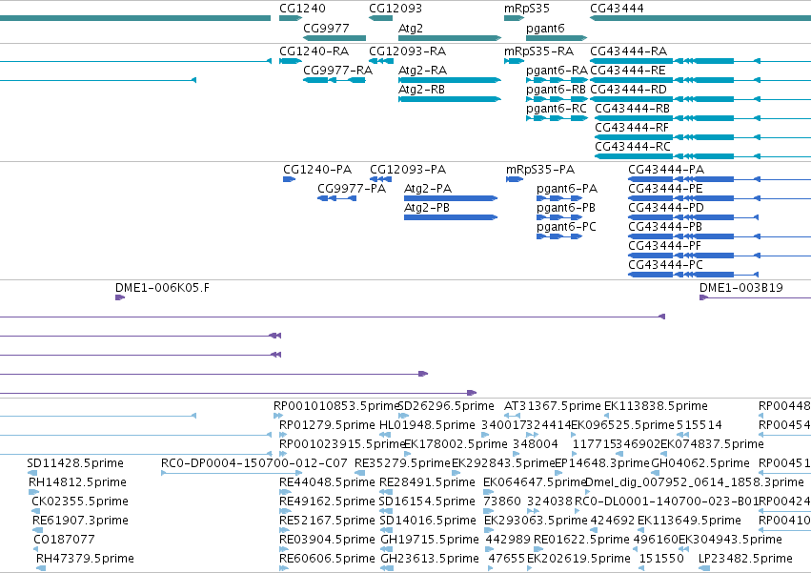Select EST RE35279.5prime
Viewport: 811px width, 573px height.
(402, 463)
